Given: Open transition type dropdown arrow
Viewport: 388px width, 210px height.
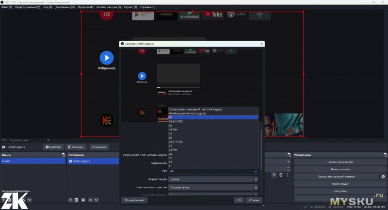Looking at the screenshot, I should (x=288, y=162).
